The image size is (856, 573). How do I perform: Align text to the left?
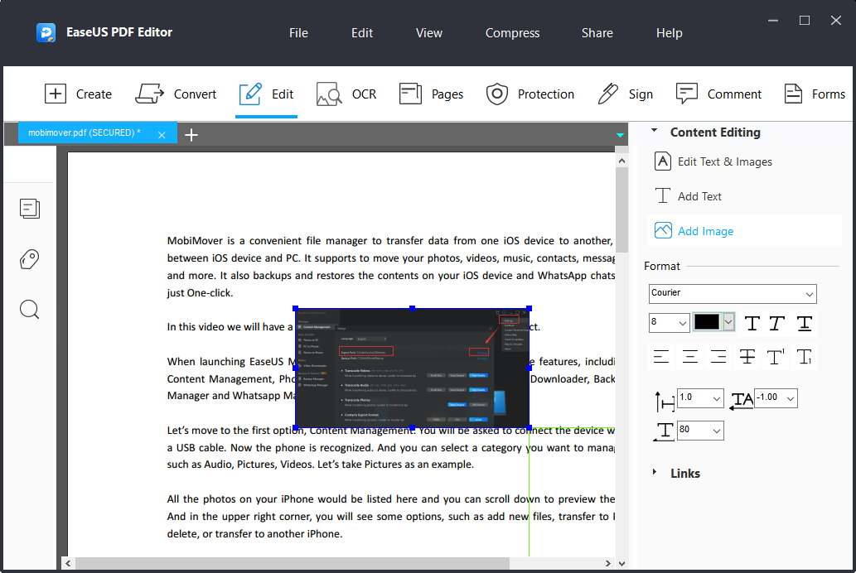661,357
